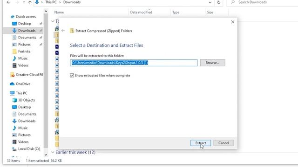Sort files by Size column
The width and height of the screenshot is (298, 167).
point(210,13)
